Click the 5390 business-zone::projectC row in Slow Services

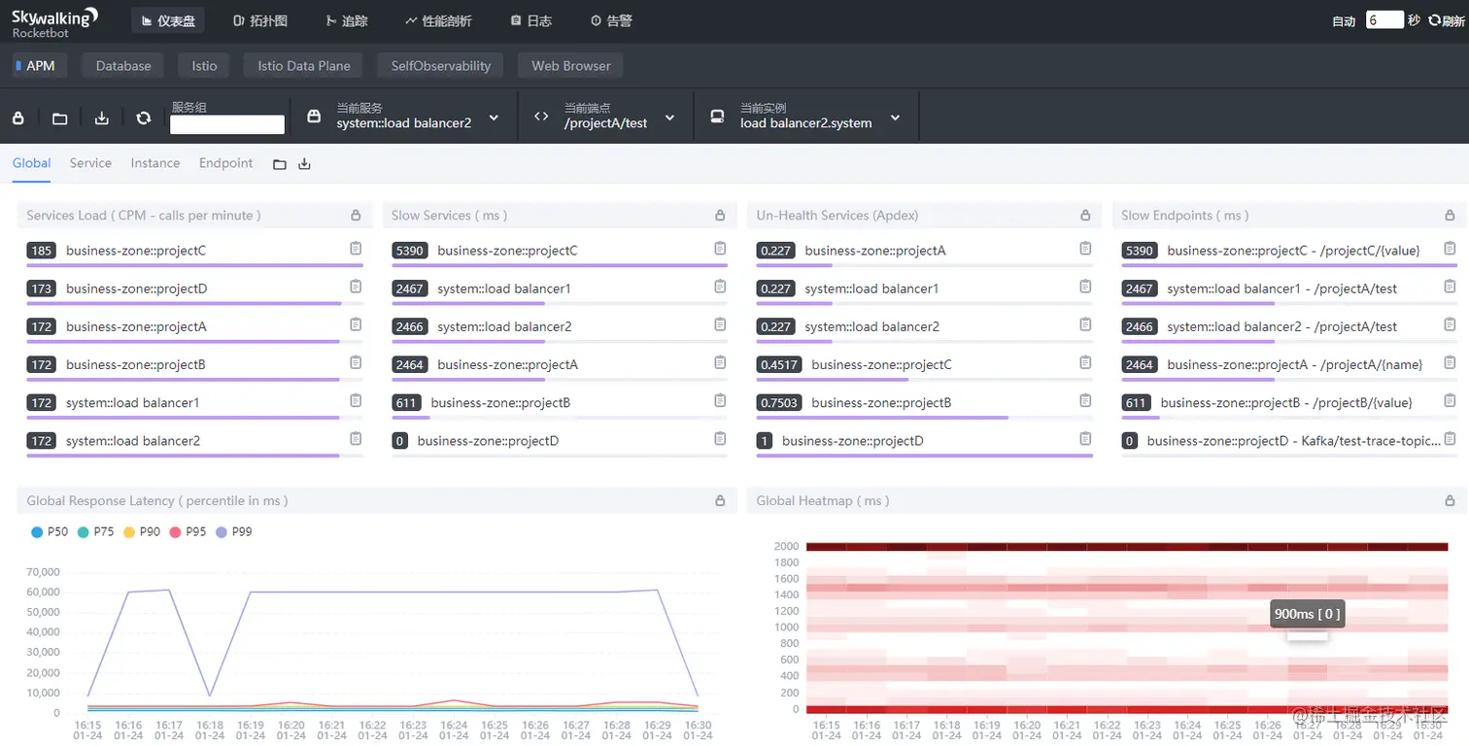click(559, 252)
